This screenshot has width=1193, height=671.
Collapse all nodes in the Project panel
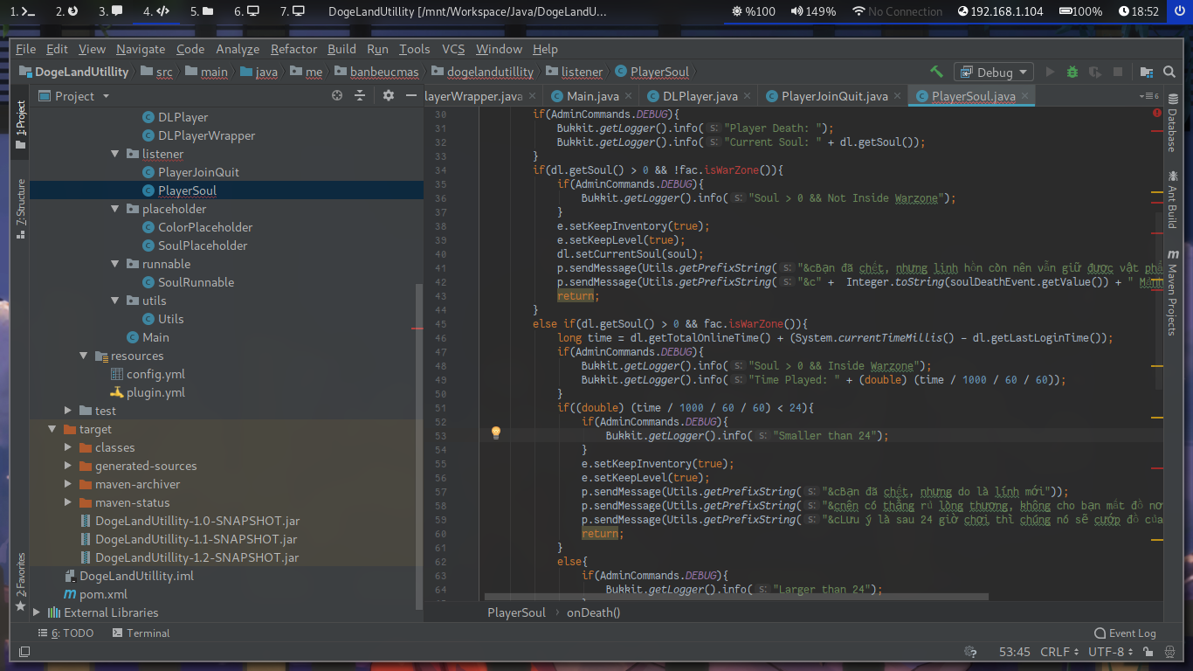[359, 96]
